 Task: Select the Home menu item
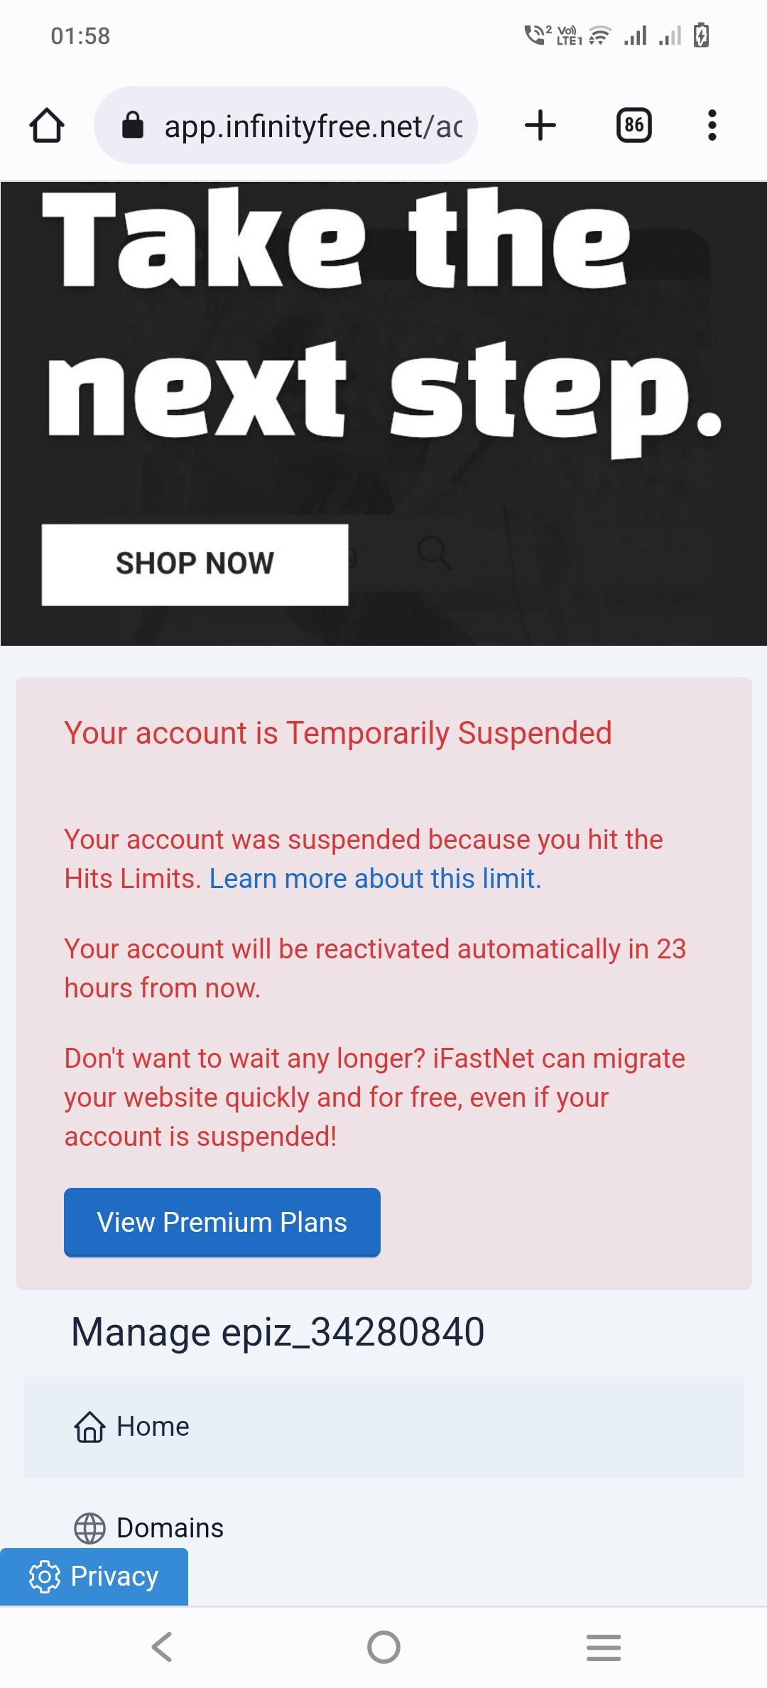(153, 1426)
